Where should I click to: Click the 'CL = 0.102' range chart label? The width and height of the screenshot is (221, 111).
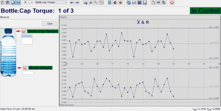[214, 86]
